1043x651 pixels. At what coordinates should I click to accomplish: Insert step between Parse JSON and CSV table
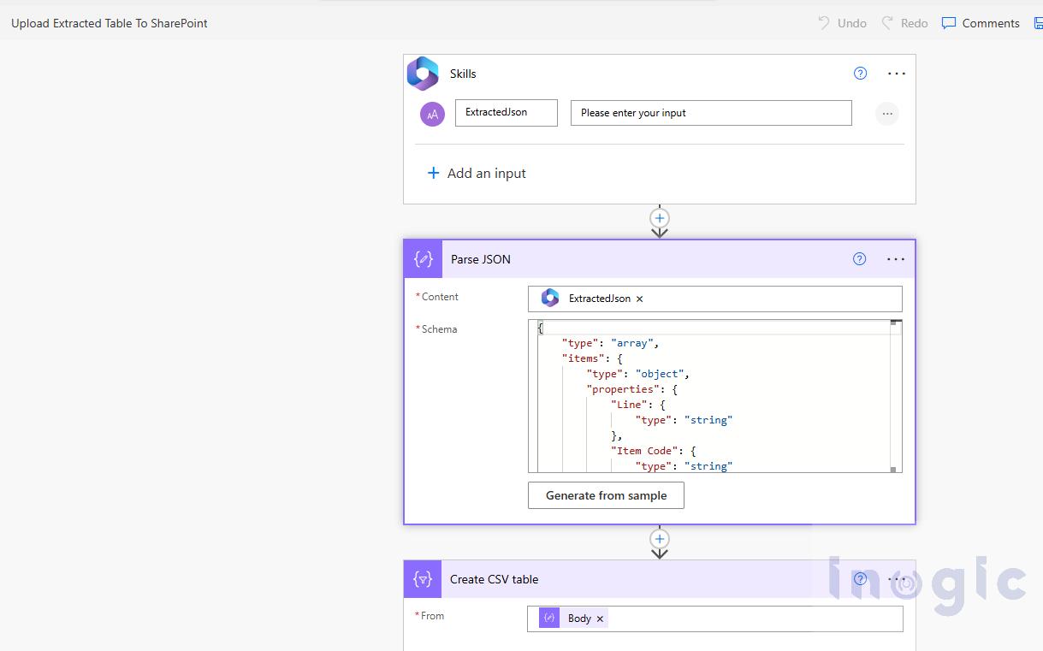coord(660,539)
